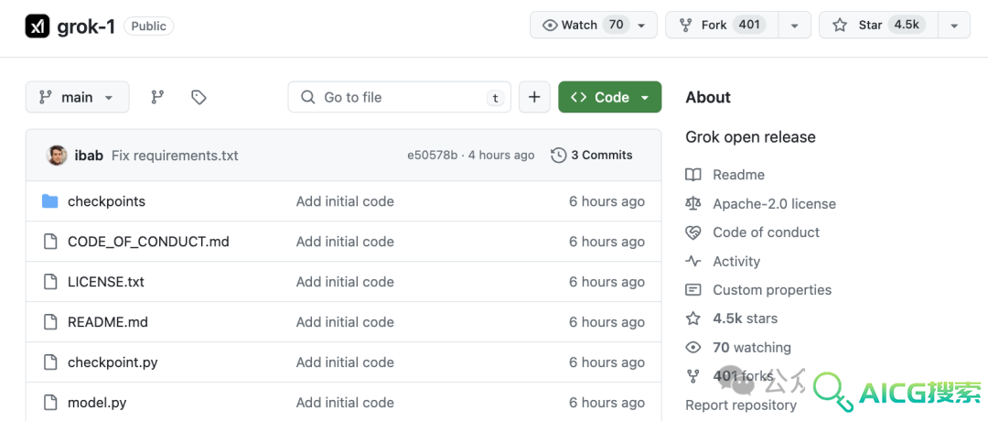Open the Report repository link
988x421 pixels.
pos(740,405)
